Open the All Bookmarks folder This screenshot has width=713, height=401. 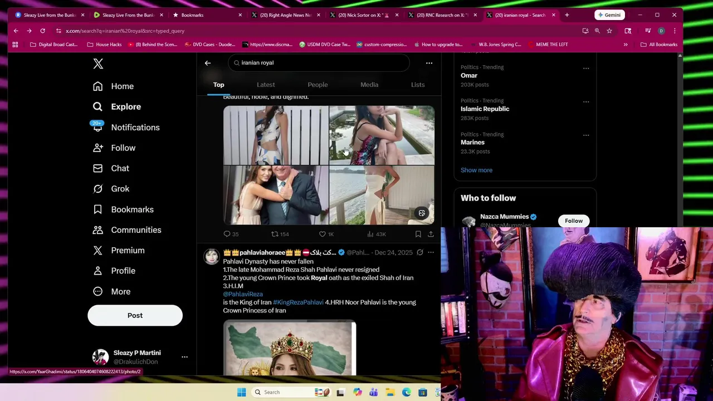point(659,45)
